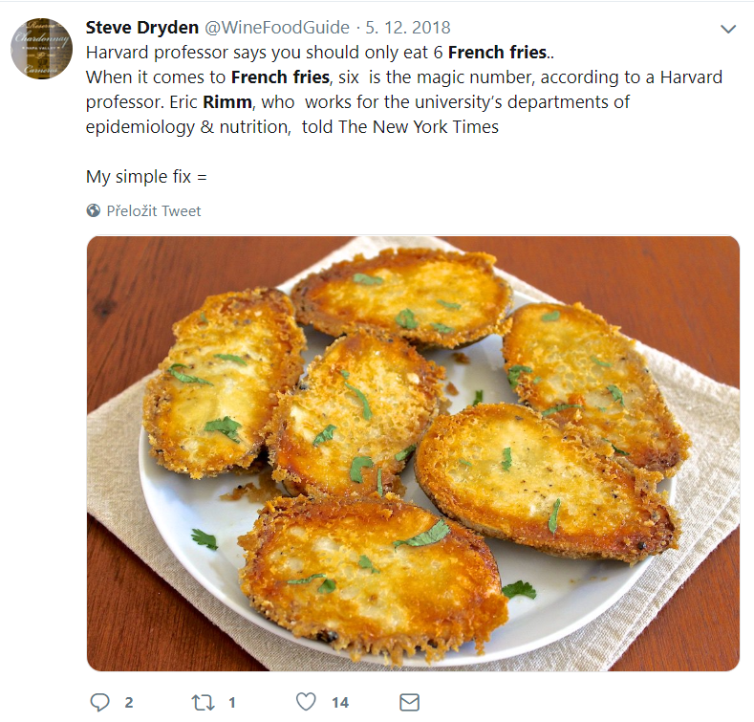The image size is (754, 722).
Task: Click the reply speech bubble icon
Action: (x=100, y=703)
